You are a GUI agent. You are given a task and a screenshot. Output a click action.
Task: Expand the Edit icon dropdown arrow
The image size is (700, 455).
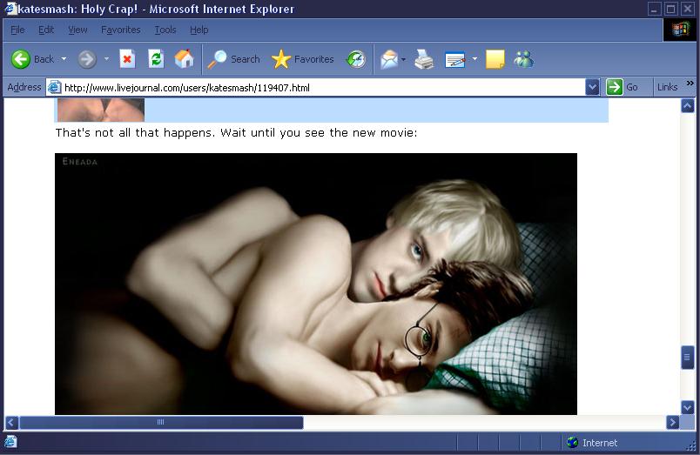[x=475, y=59]
